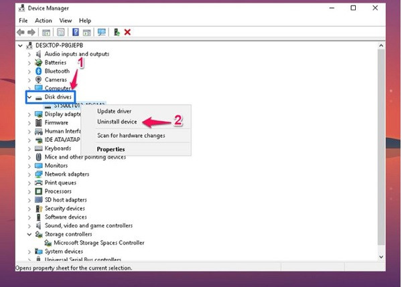Click the Cameras webcam icon
402x287 pixels.
click(38, 80)
